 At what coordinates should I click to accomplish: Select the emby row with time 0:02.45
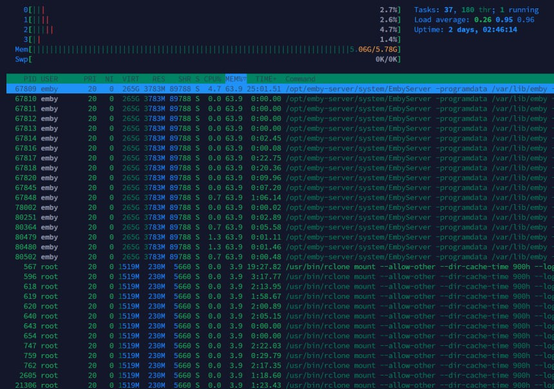[280, 138]
